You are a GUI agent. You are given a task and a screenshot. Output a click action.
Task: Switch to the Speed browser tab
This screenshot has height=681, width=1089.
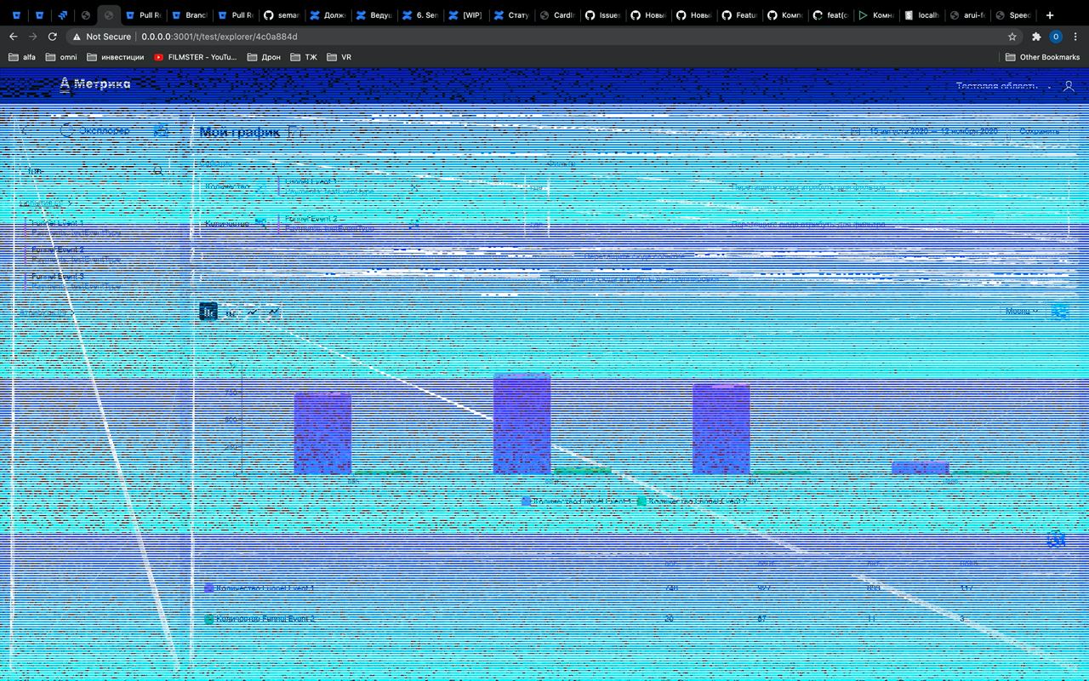tap(1012, 14)
